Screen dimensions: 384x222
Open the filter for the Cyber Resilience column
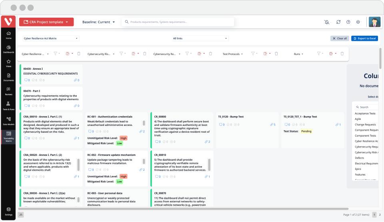(56, 53)
